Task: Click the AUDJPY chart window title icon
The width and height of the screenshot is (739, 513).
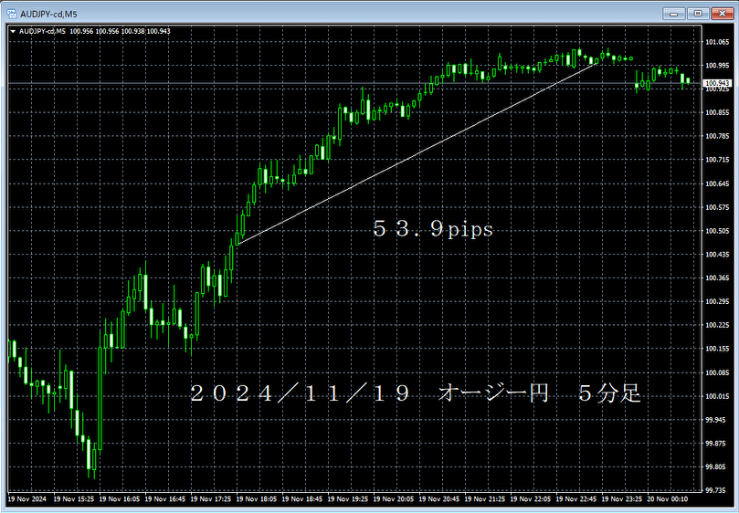Action: (12, 14)
